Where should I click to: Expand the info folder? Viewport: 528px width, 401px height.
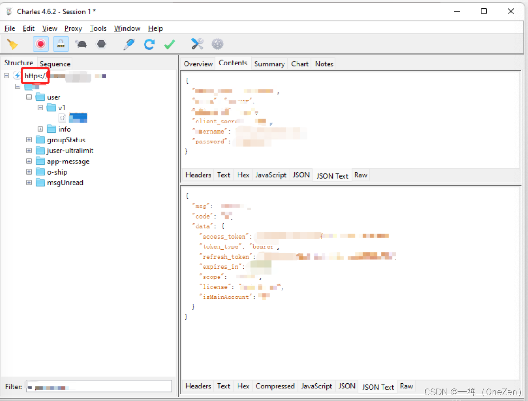coord(40,129)
